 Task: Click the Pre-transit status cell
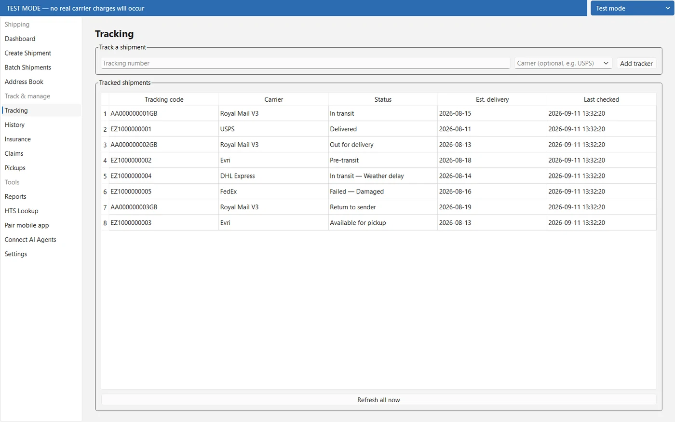383,160
